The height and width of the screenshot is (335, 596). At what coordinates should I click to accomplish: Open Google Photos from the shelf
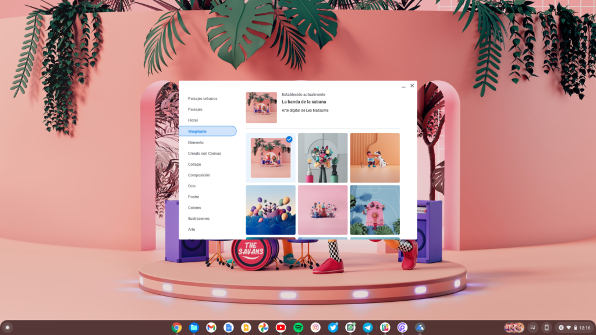point(263,327)
